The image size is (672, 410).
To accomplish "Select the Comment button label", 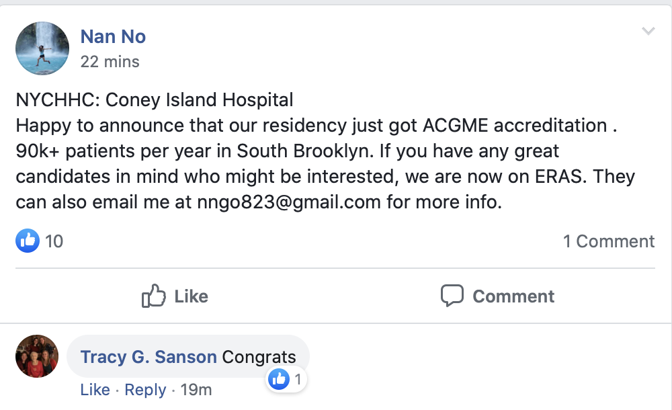I will pos(513,296).
